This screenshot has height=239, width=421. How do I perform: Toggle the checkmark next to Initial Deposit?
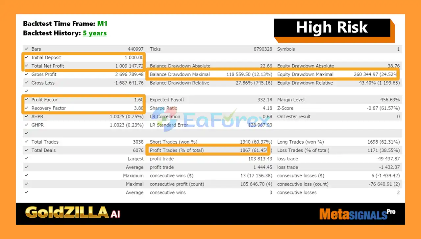pyautogui.click(x=27, y=57)
